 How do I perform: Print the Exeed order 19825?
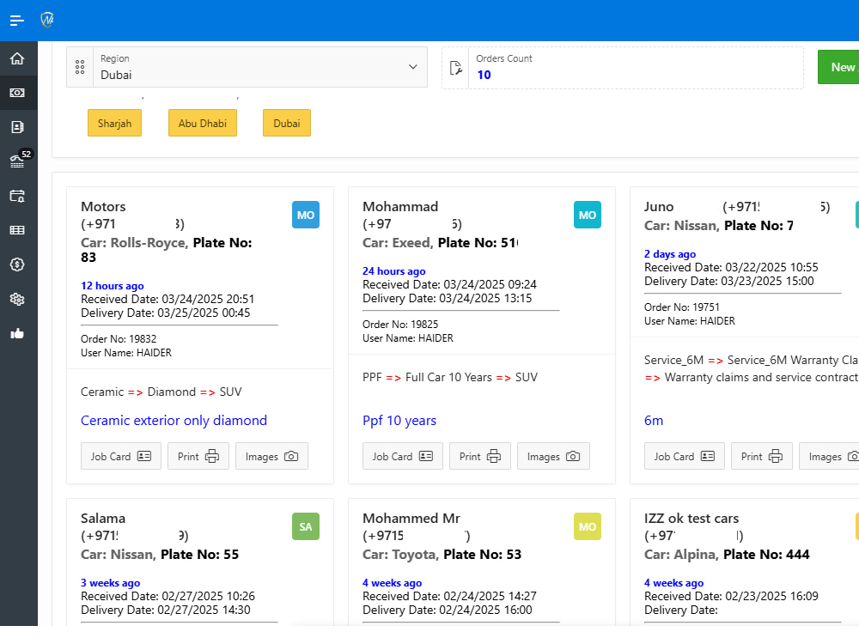[480, 456]
